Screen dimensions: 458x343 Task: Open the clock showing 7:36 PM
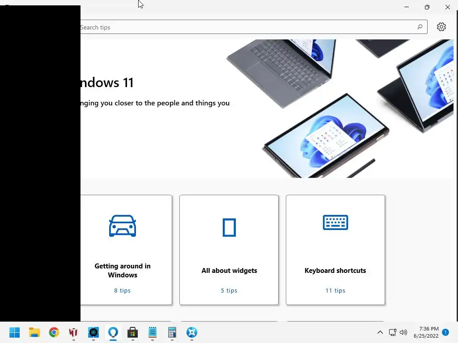point(426,332)
